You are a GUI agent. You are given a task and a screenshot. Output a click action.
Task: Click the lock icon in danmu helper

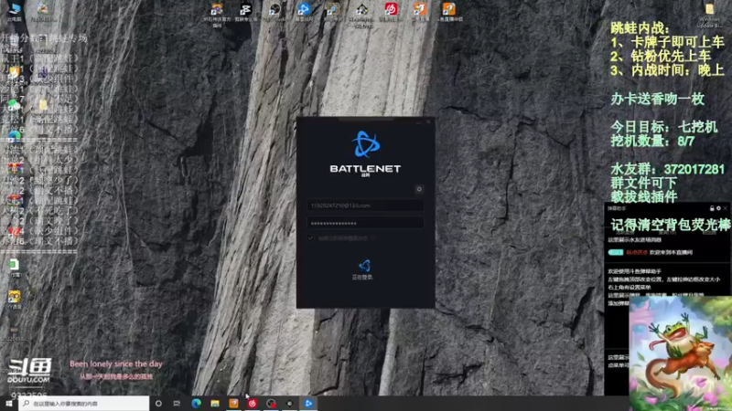tap(712, 208)
